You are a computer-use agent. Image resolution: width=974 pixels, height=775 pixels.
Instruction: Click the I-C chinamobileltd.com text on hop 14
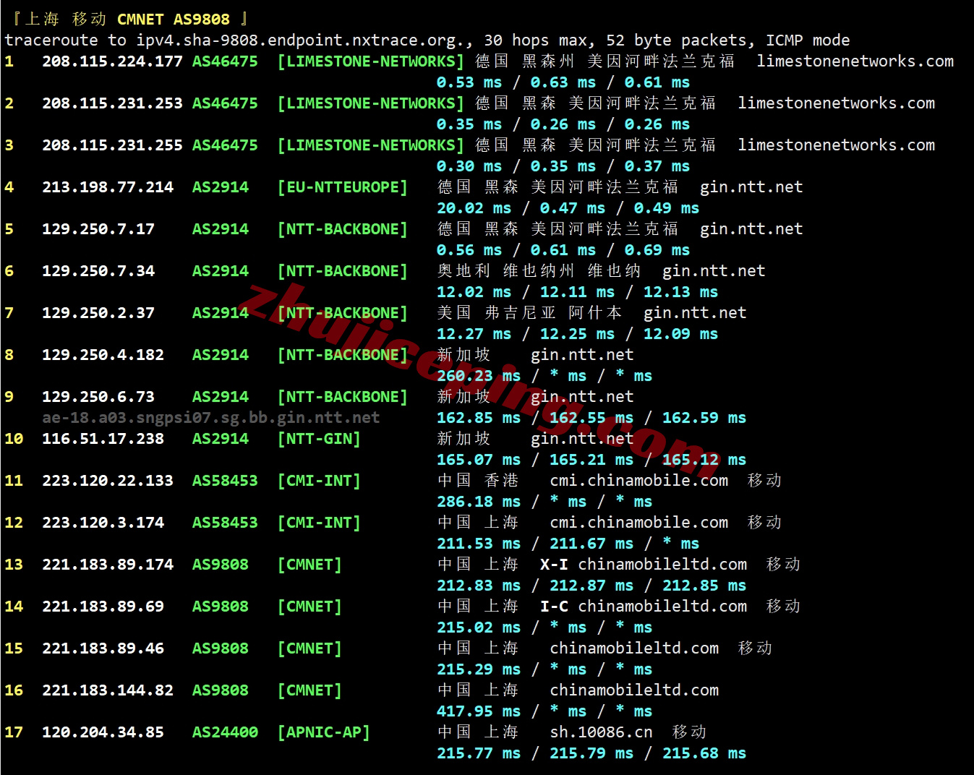[644, 607]
